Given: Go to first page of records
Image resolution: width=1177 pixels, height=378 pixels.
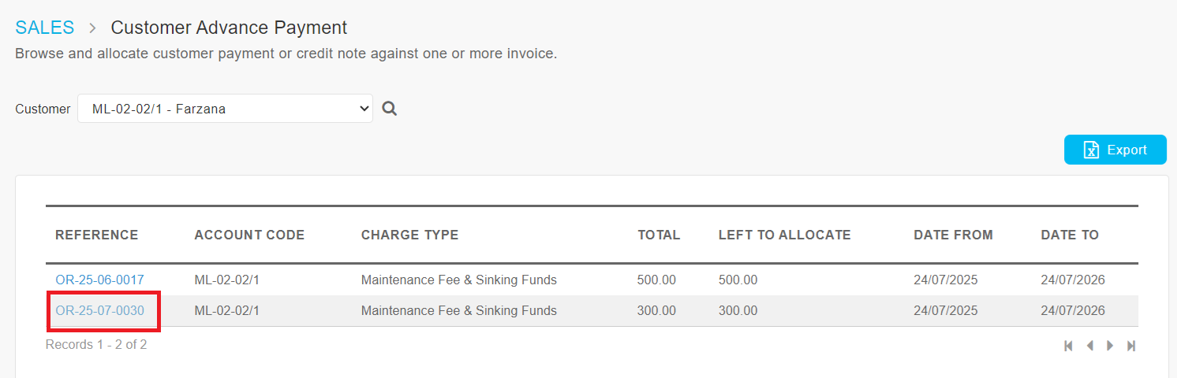Looking at the screenshot, I should [x=1069, y=346].
